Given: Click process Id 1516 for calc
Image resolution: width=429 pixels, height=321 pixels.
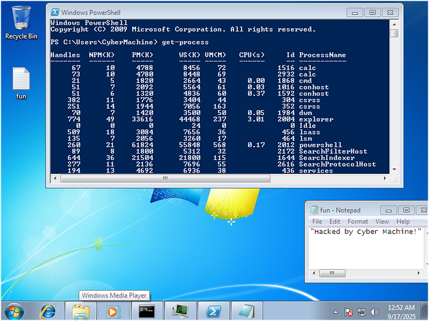Looking at the screenshot, I should pos(286,68).
